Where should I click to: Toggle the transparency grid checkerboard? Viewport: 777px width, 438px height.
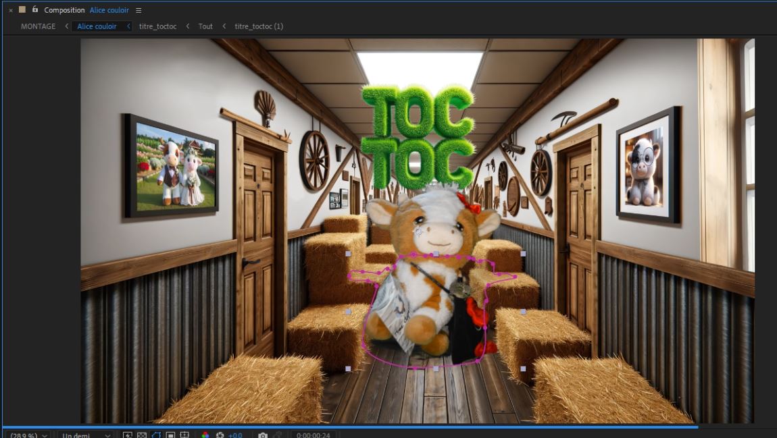click(x=142, y=435)
